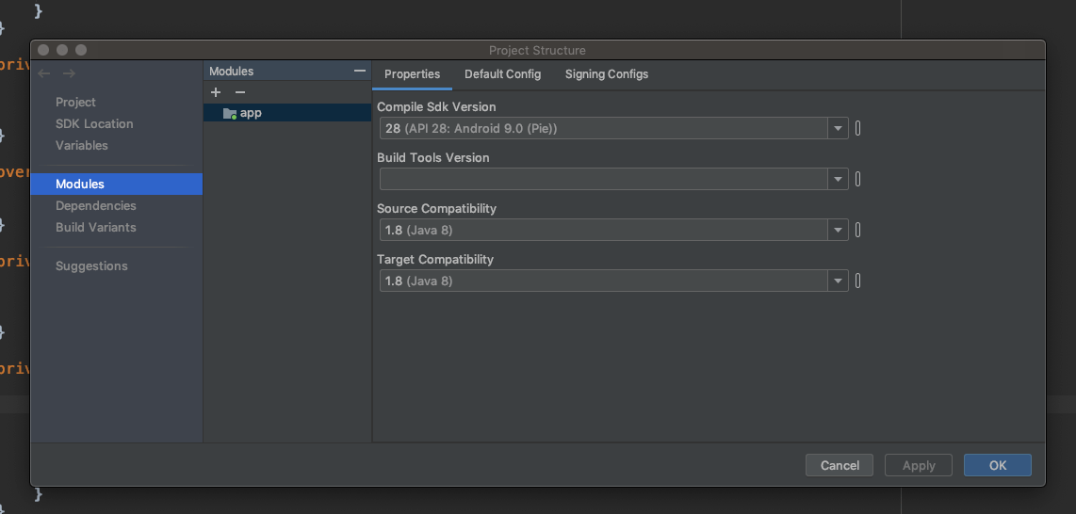The width and height of the screenshot is (1076, 514).
Task: Select the app module folder icon
Action: click(230, 113)
